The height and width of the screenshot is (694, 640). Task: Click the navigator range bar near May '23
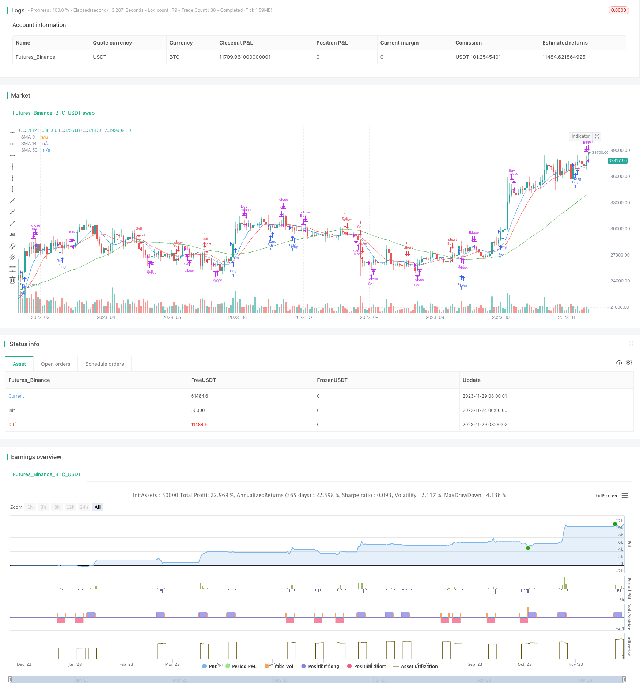281,680
